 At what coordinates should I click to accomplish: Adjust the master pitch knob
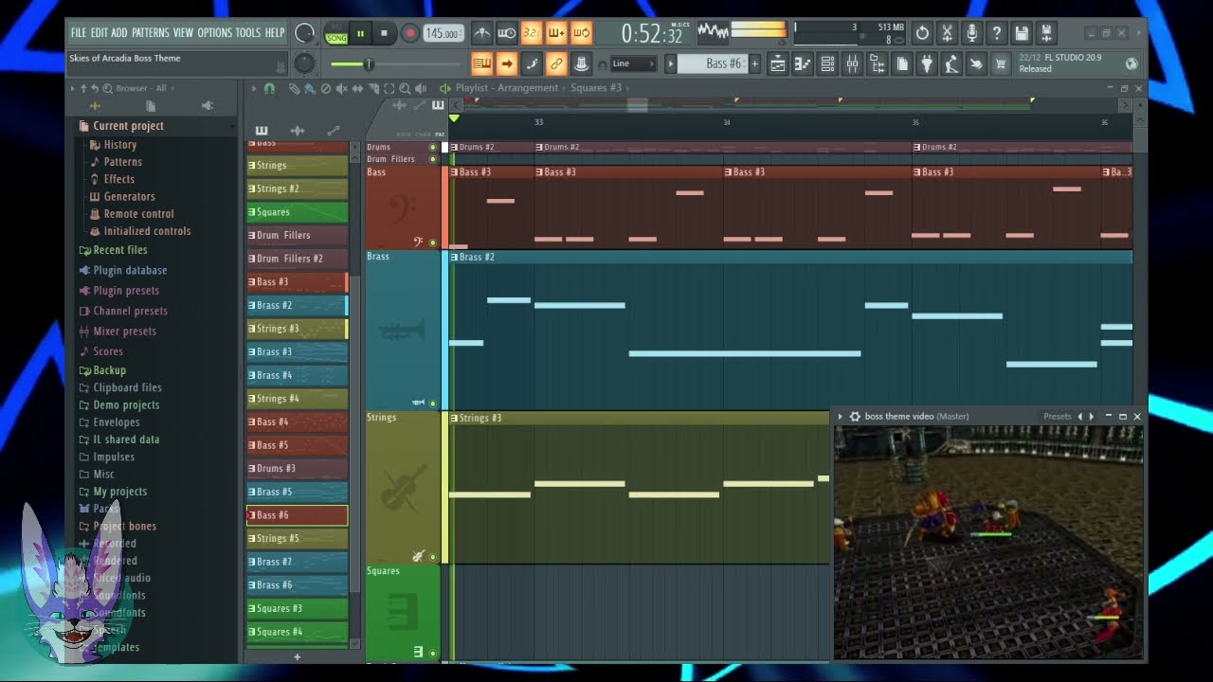tap(304, 63)
